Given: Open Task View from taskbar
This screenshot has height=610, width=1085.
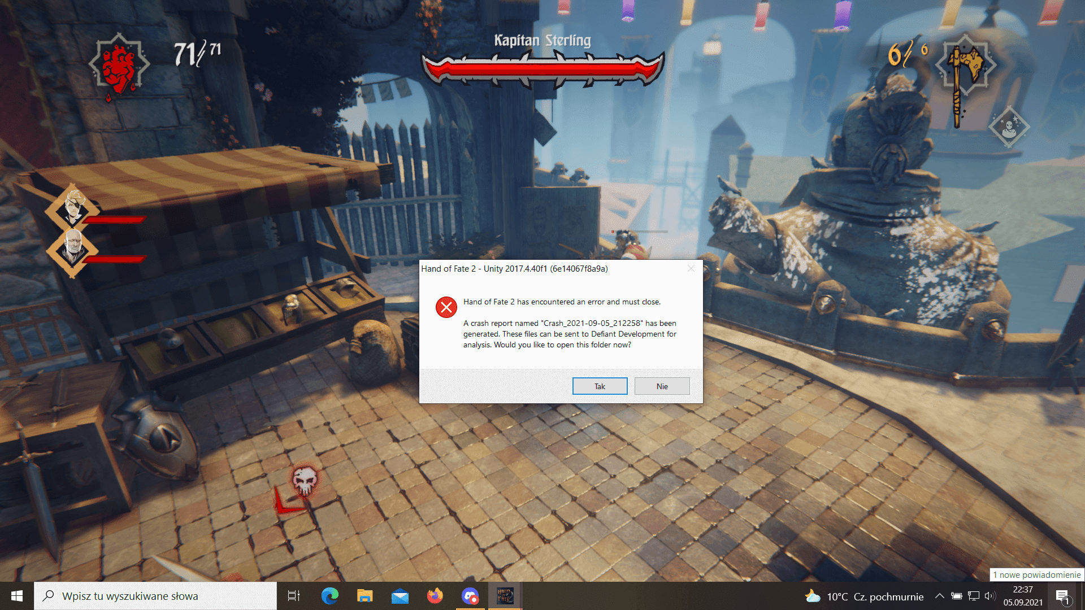Looking at the screenshot, I should pyautogui.click(x=294, y=596).
